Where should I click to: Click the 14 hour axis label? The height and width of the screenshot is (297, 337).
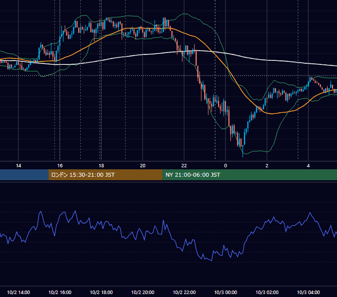pyautogui.click(x=18, y=166)
